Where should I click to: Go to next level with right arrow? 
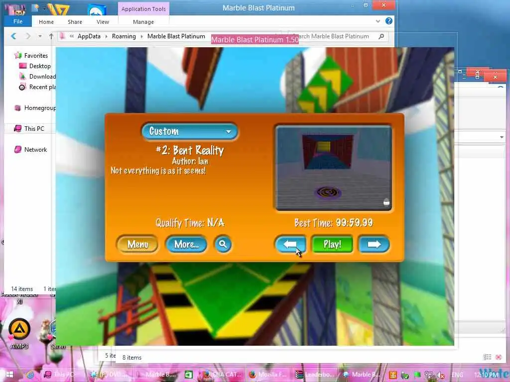374,244
